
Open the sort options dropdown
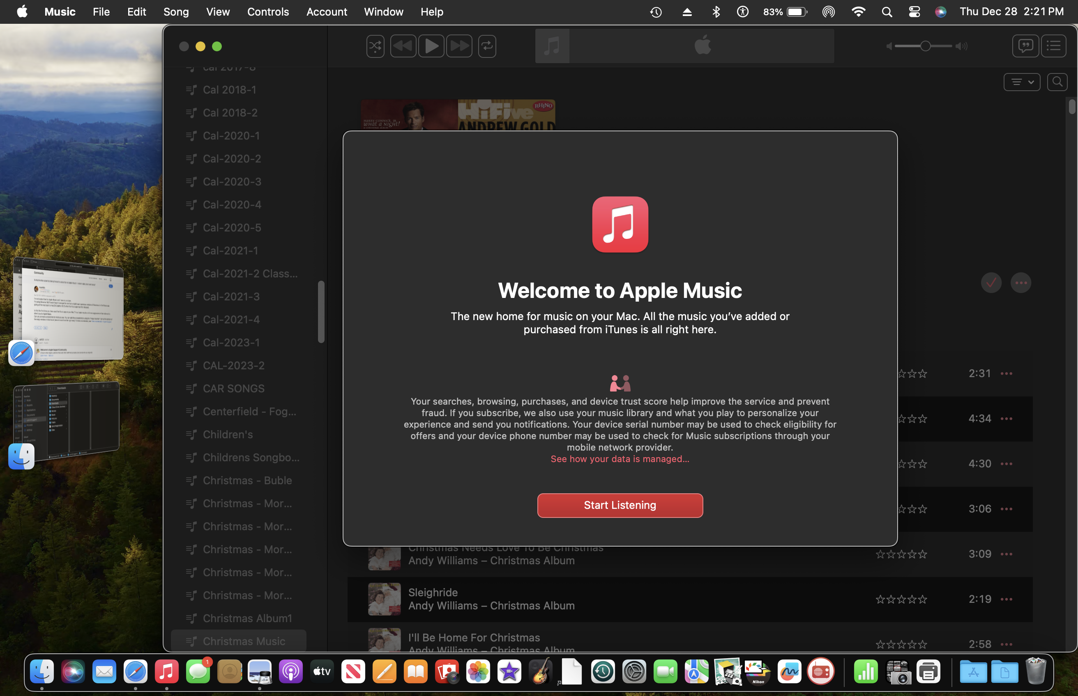[1021, 82]
